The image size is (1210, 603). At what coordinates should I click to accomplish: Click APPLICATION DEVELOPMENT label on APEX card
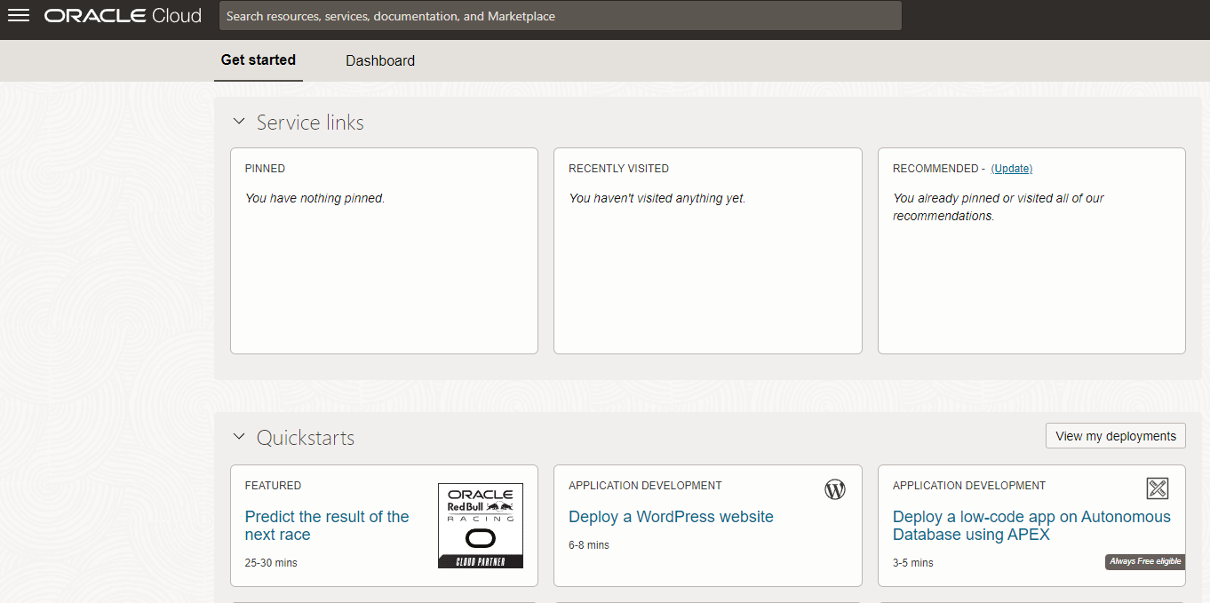coord(969,486)
